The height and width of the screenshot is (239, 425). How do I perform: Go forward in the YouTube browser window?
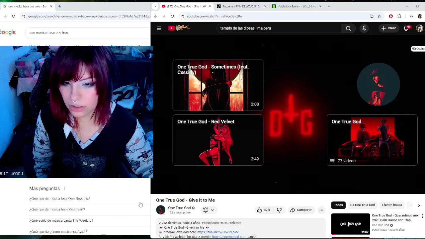[x=164, y=16]
